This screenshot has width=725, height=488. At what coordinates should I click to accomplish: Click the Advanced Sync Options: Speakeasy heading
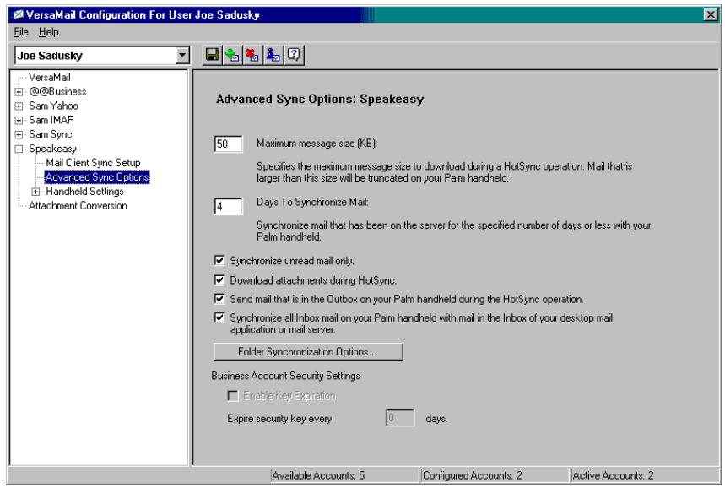click(x=320, y=99)
